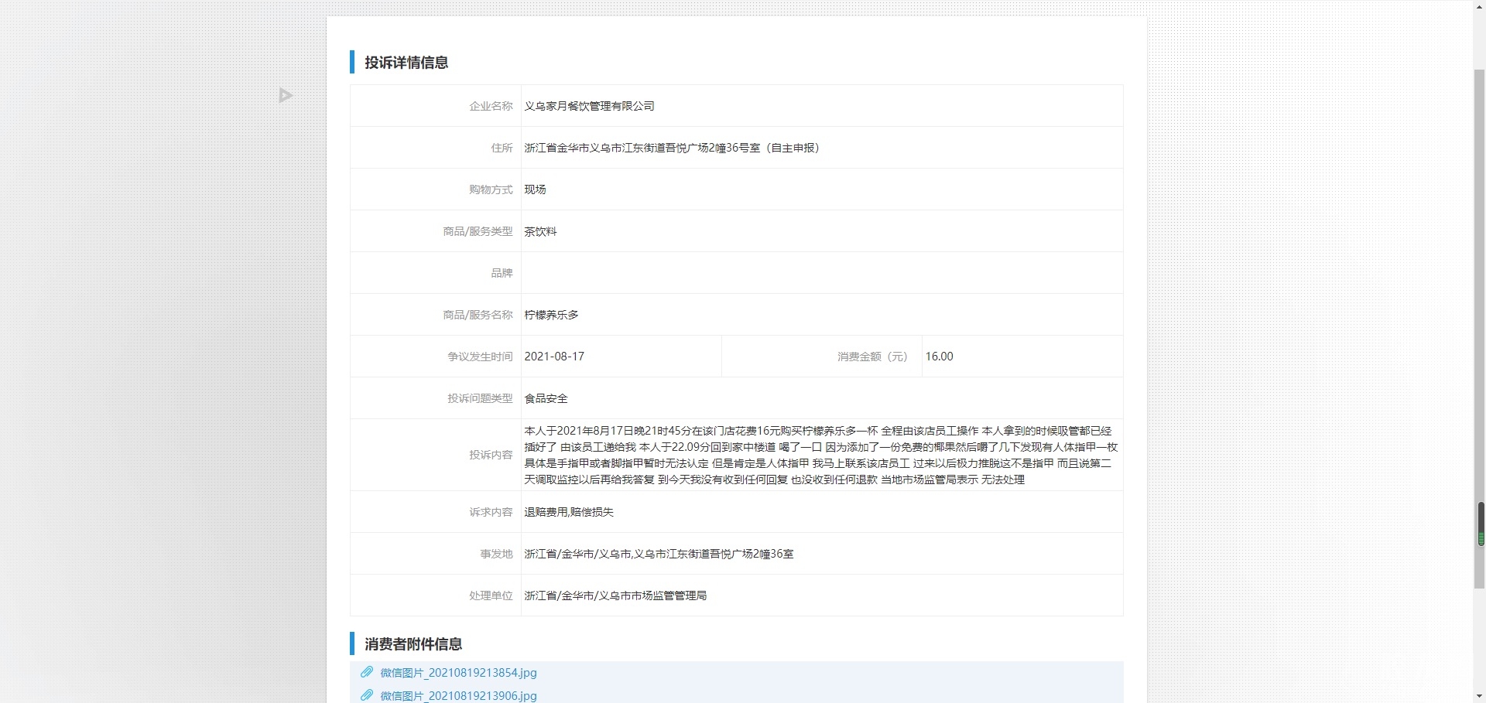Click the vertical scrollbar thumb
This screenshot has height=703, width=1486.
[x=1479, y=309]
